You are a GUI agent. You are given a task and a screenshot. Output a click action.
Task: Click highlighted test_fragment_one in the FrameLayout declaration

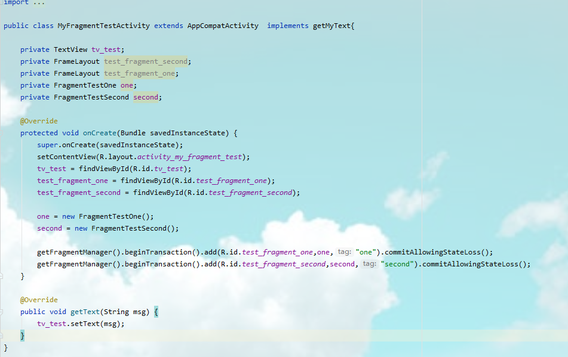click(x=140, y=73)
